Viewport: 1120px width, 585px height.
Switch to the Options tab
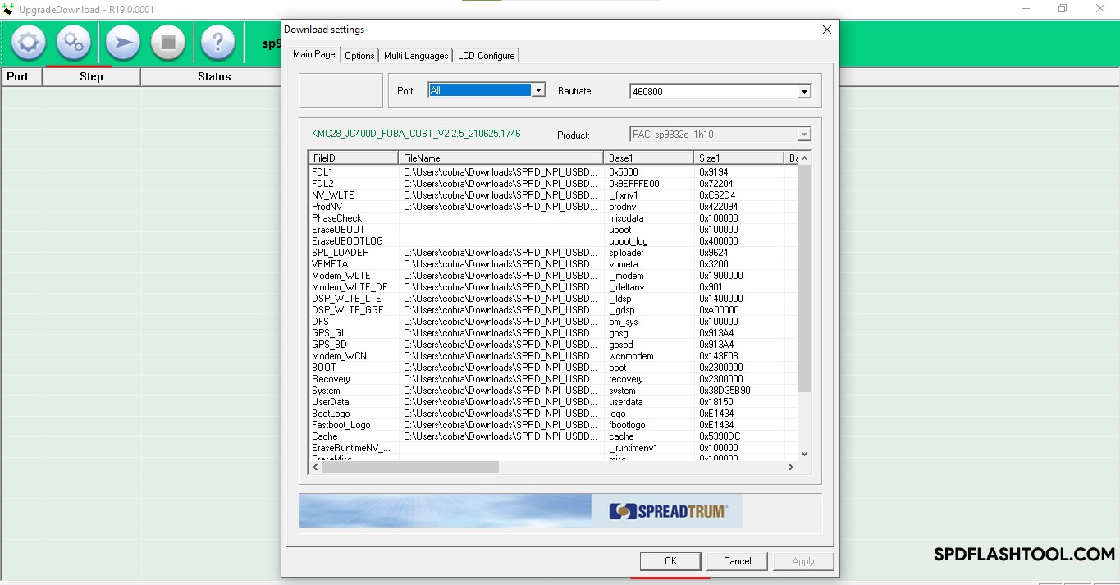point(359,56)
